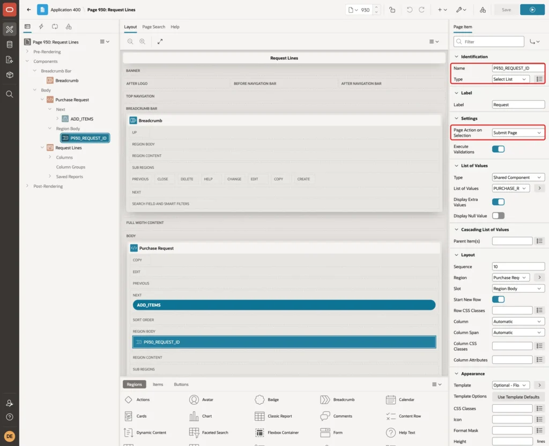Click the page lock icon in toolbar
Image resolution: width=549 pixels, height=446 pixels.
[x=392, y=10]
